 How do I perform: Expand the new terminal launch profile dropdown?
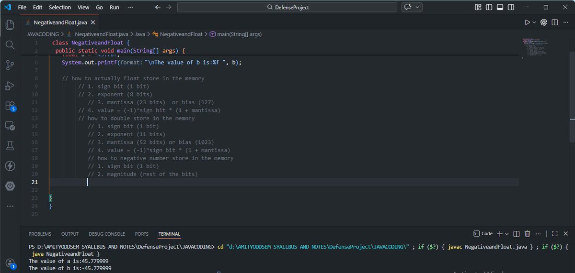coord(506,234)
